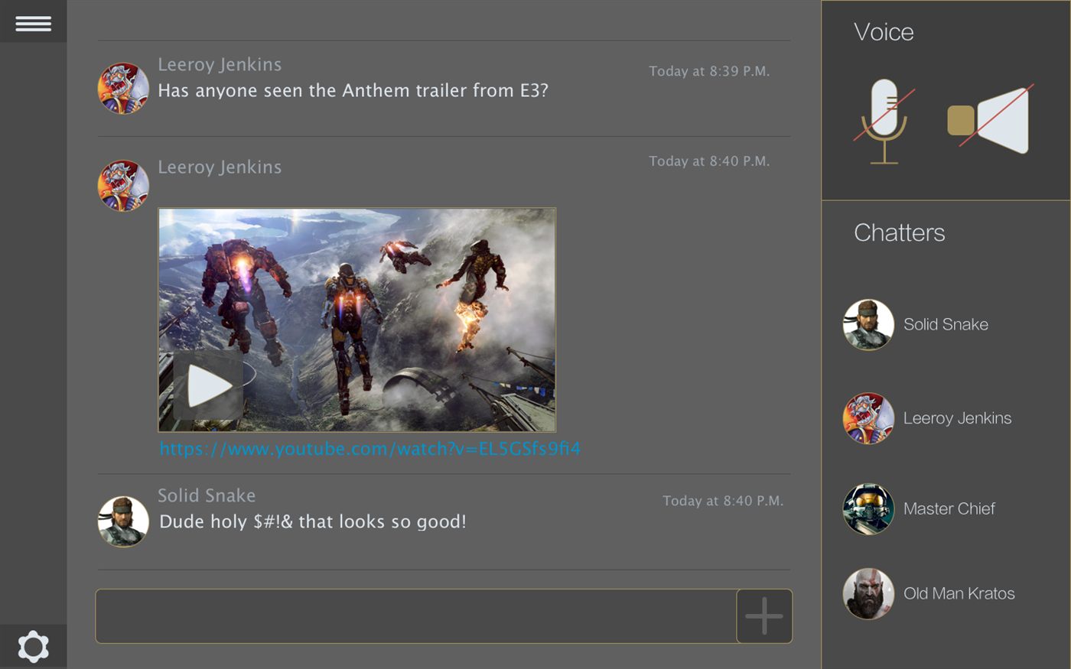Click the plus attachment button

[764, 616]
